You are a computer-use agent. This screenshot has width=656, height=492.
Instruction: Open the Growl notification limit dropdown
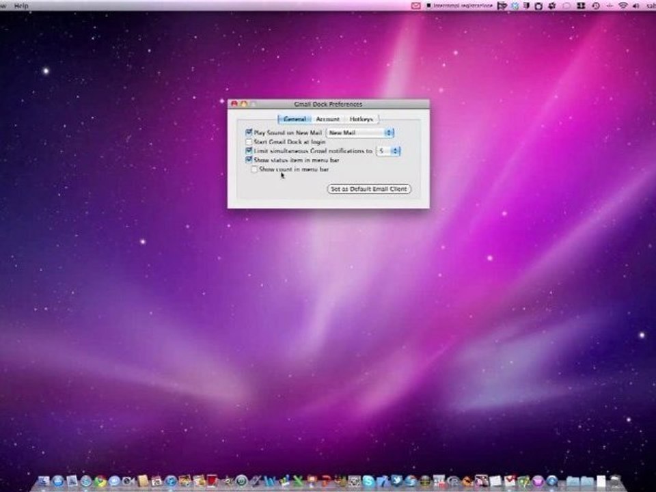click(388, 150)
